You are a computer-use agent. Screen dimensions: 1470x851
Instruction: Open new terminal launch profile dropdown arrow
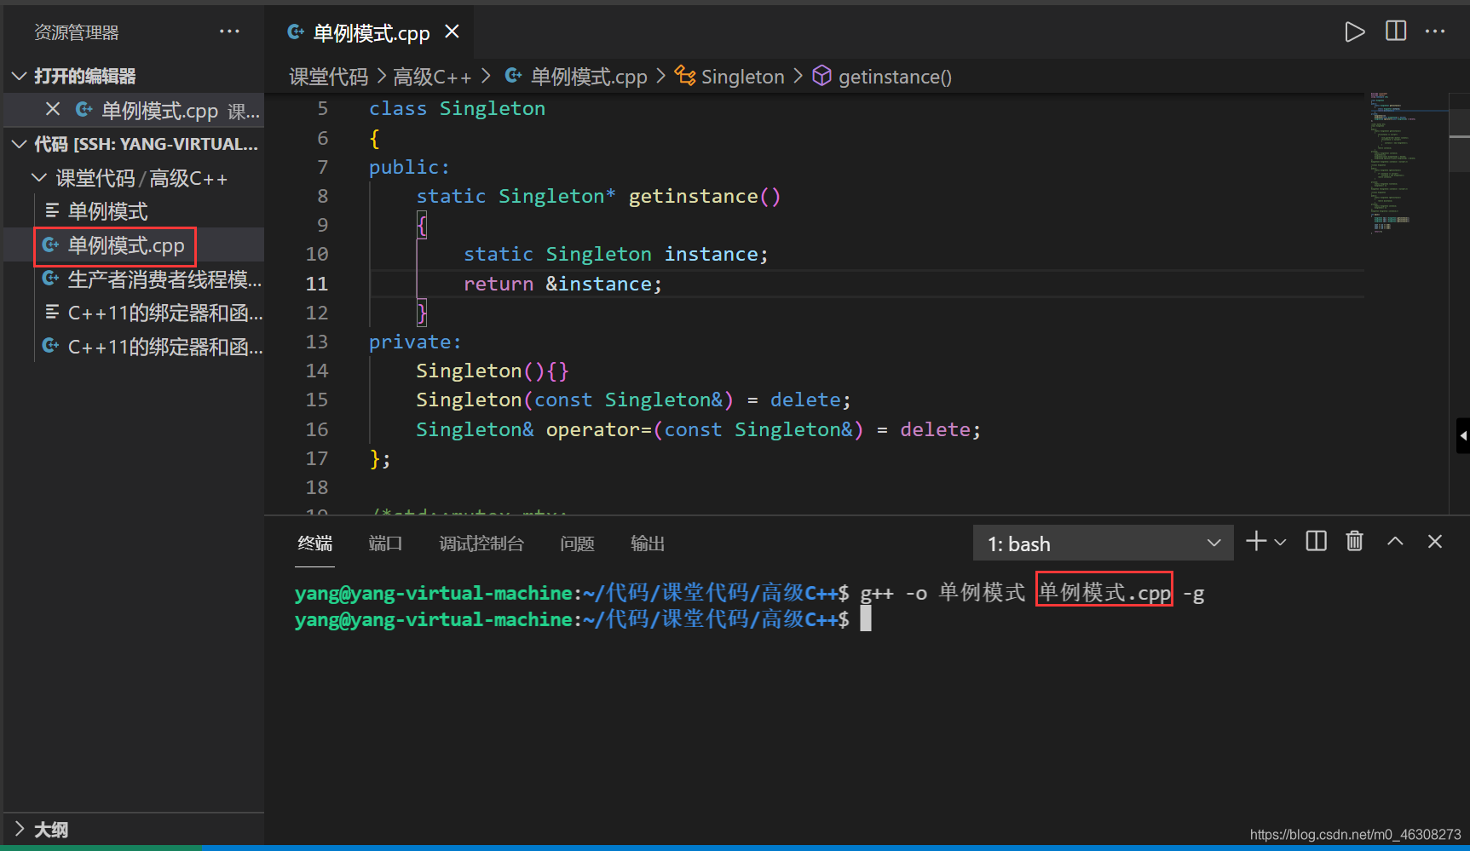coord(1279,542)
